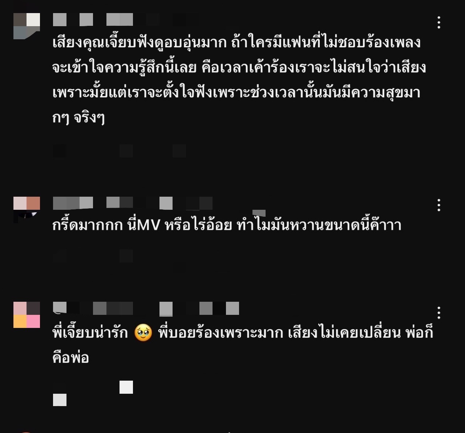This screenshot has width=465, height=433.
Task: Click first line of the เสียงคุณเจี๊ยบฟังดูอบอุ่นมาก comment
Action: (x=236, y=43)
